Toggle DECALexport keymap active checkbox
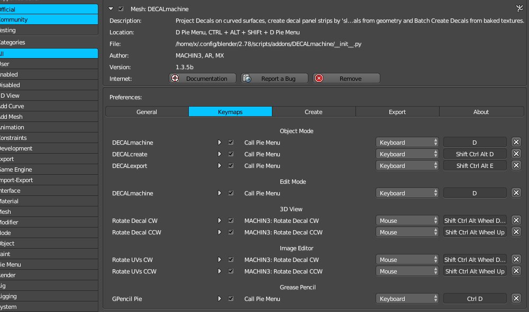This screenshot has height=312, width=529. tap(231, 166)
